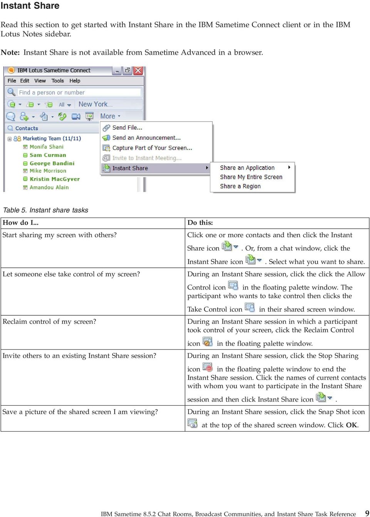Open the Tools menu
The width and height of the screenshot is (370, 517).
point(58,80)
